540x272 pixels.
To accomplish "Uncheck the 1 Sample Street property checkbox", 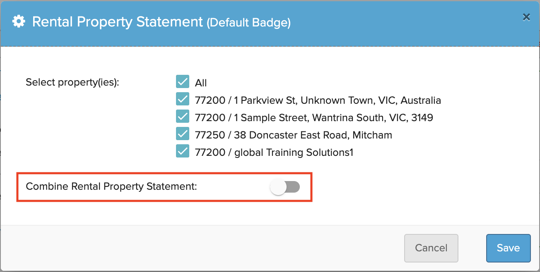I will point(183,117).
